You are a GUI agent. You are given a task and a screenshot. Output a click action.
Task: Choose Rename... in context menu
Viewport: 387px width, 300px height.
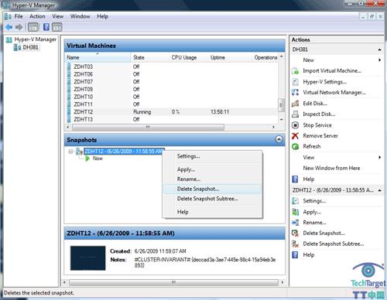(212, 179)
